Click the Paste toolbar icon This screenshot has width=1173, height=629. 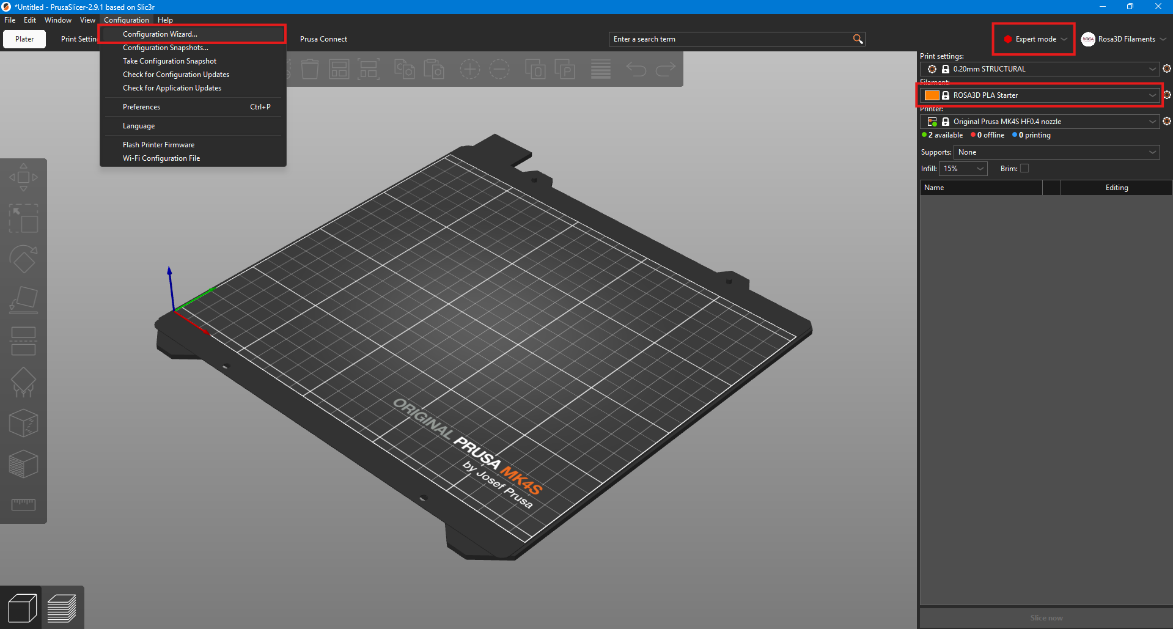433,69
